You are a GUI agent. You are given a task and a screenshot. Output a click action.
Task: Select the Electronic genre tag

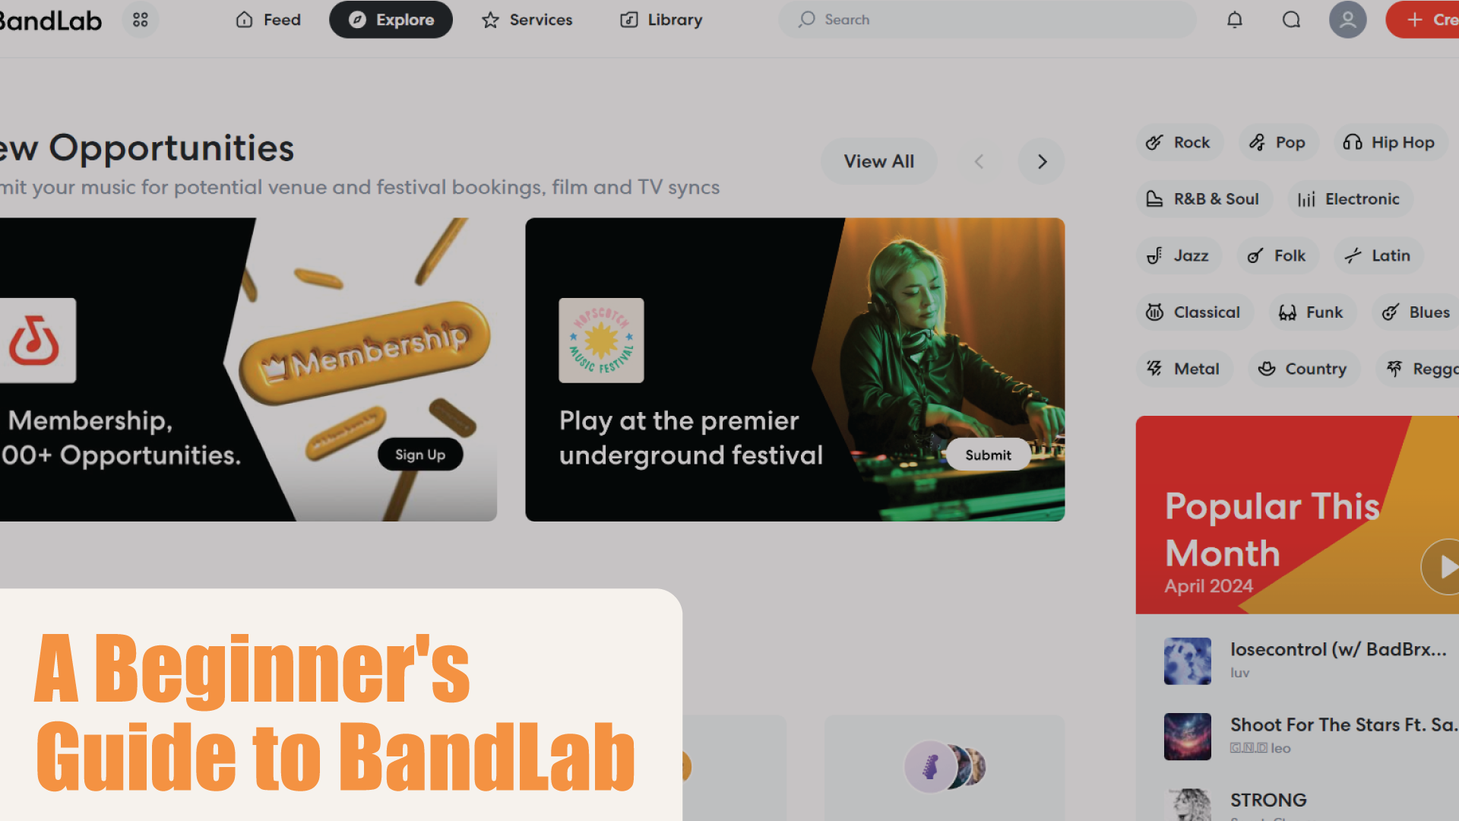[1350, 199]
